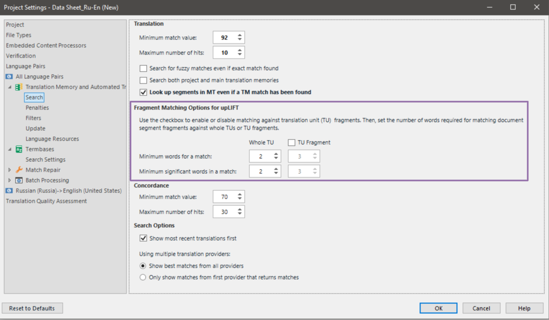Click the Batch Processing node icon
Screen dimensions: 549x320
coord(19,180)
